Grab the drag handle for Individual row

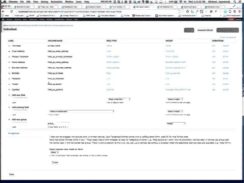click(x=9, y=46)
